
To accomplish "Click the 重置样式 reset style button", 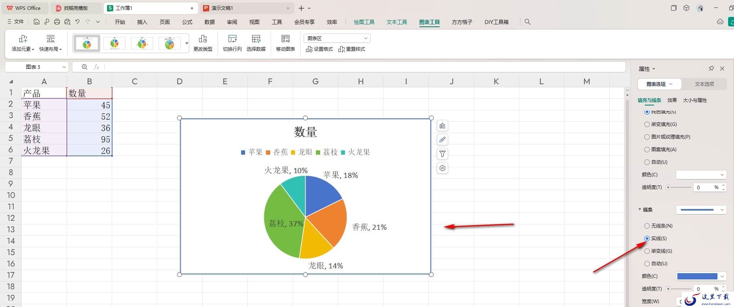I will tap(352, 49).
